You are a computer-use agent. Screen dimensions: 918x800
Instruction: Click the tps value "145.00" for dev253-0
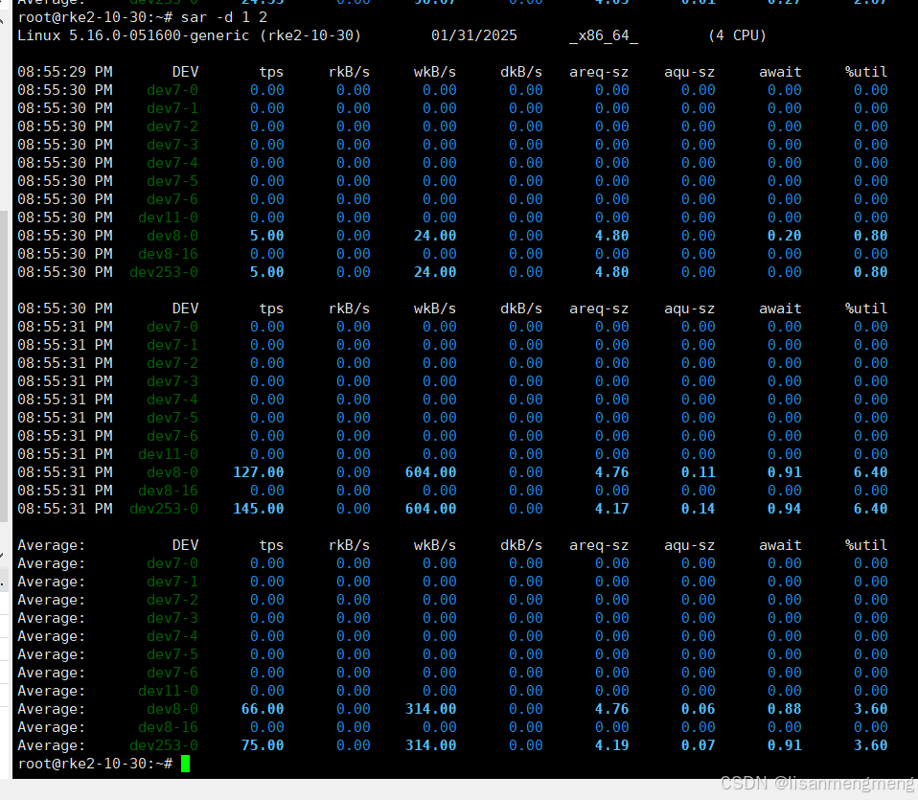pos(259,508)
